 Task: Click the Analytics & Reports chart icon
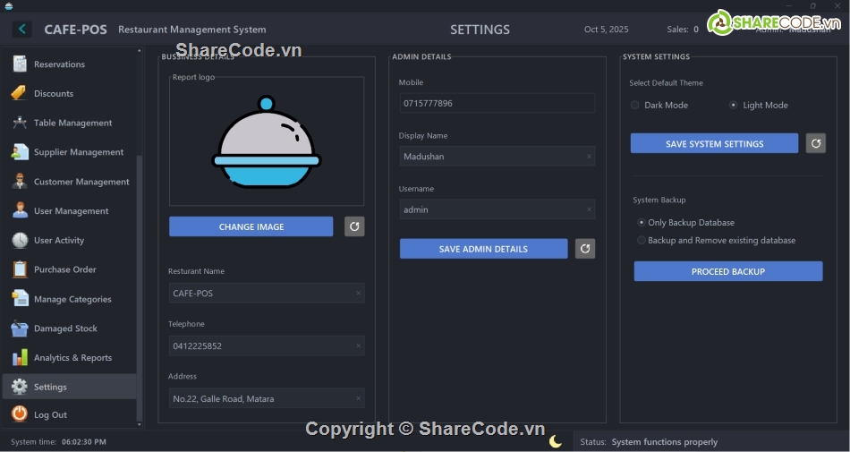click(x=19, y=357)
